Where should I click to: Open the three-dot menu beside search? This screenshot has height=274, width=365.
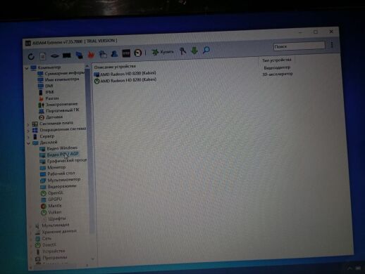[332, 45]
